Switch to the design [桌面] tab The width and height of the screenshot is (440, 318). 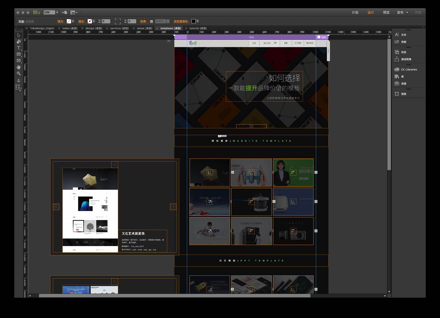[94, 28]
